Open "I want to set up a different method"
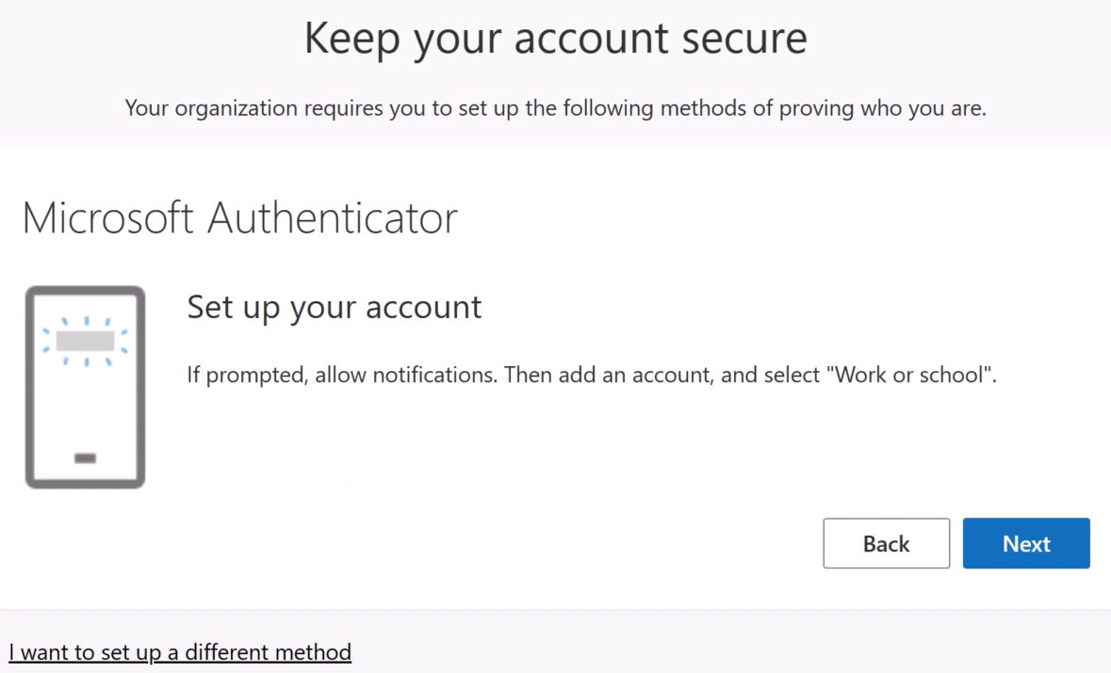 [180, 651]
